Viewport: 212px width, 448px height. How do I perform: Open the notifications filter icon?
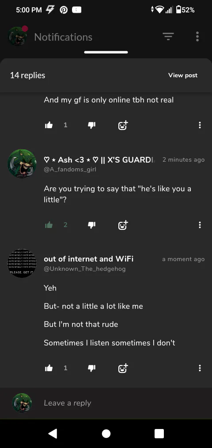tap(168, 37)
